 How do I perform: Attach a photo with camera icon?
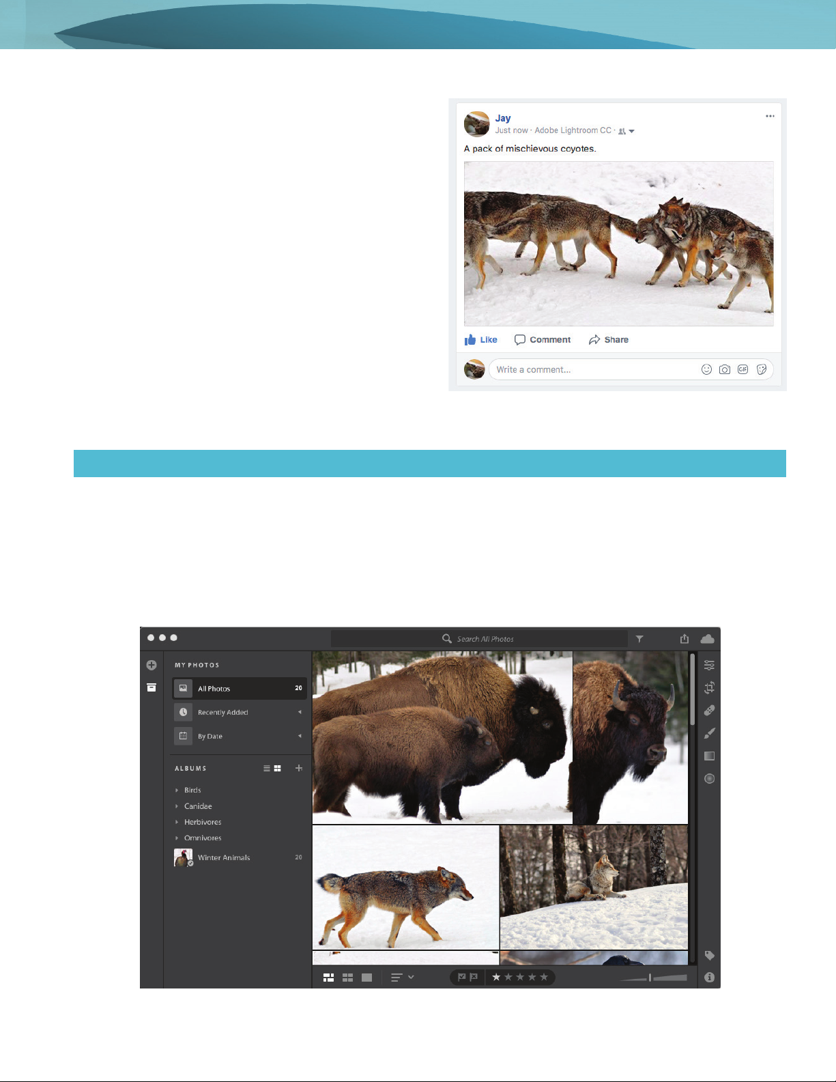coord(725,369)
